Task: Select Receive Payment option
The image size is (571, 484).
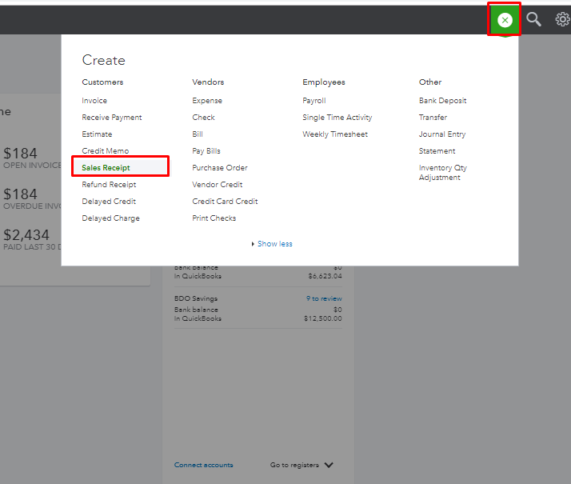Action: pos(112,118)
